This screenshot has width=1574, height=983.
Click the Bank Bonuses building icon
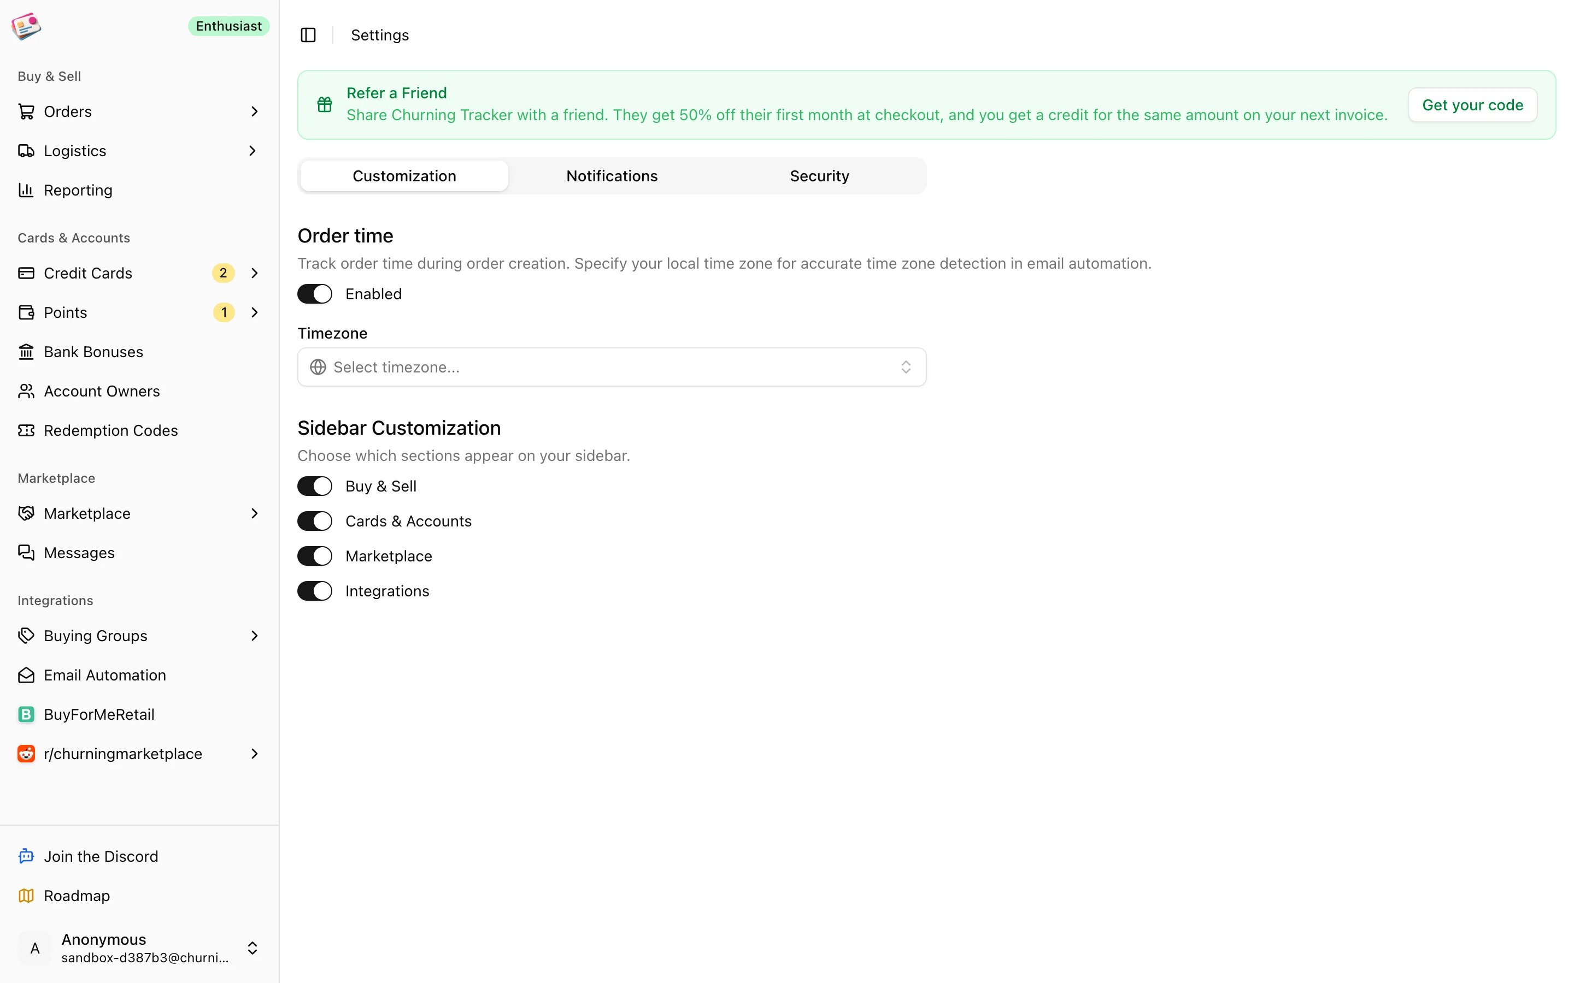click(26, 352)
